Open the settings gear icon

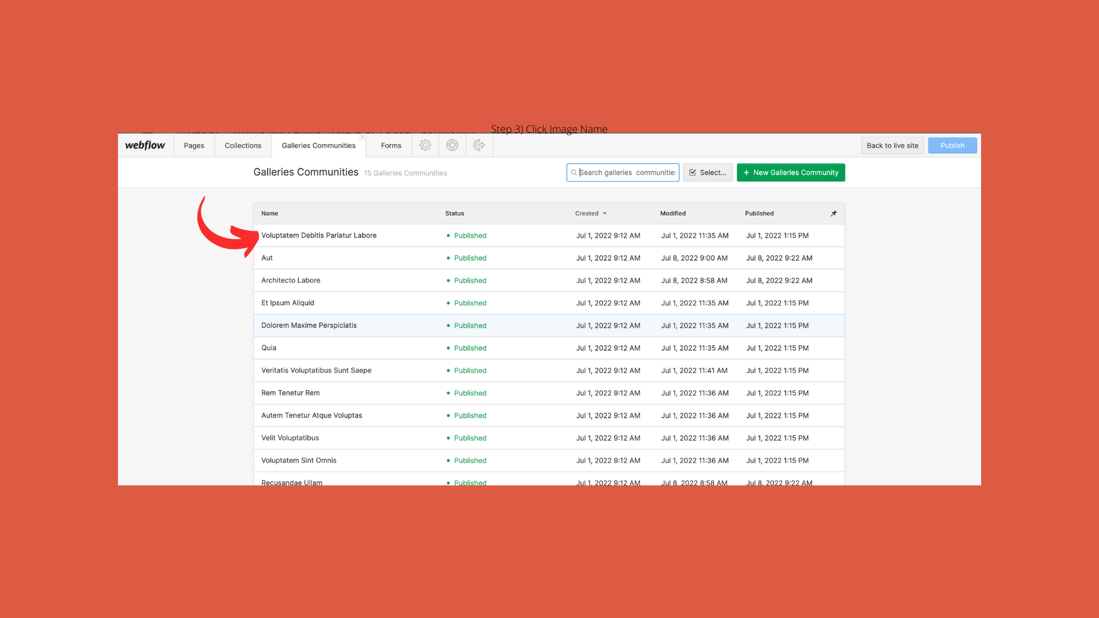(425, 145)
